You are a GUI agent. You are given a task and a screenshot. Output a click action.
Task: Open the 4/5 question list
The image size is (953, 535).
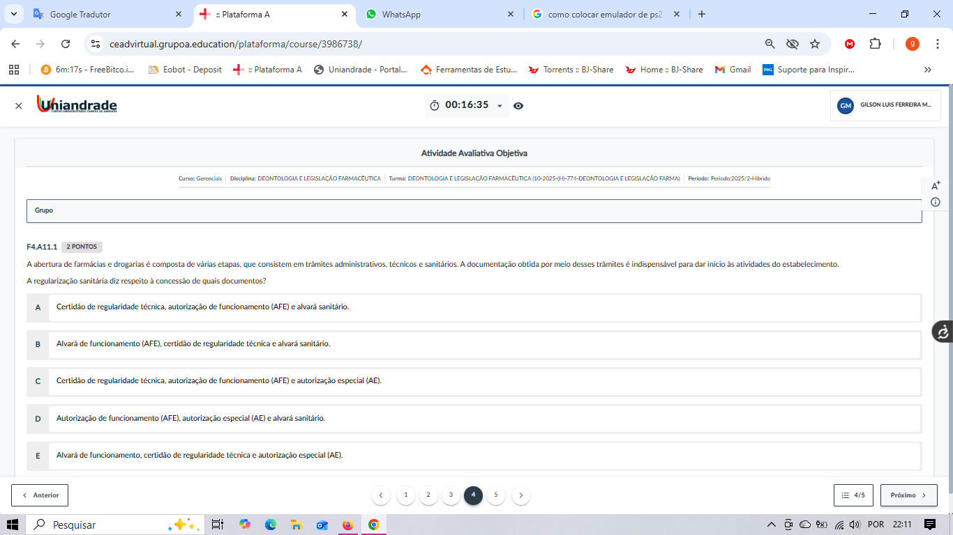pos(853,495)
